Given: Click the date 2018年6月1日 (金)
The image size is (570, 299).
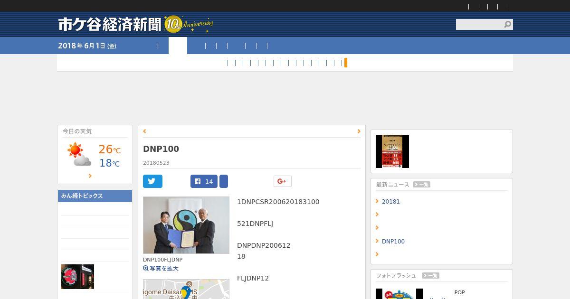Looking at the screenshot, I should 87,46.
